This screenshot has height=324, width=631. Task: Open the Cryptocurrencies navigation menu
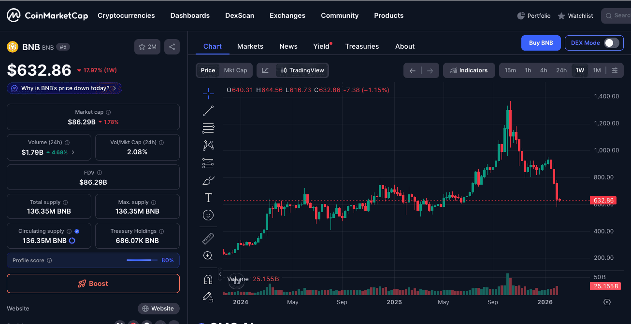click(126, 15)
